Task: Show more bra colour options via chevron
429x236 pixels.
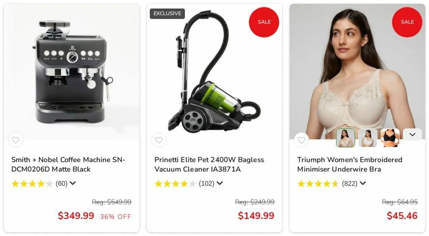Action: 412,134
